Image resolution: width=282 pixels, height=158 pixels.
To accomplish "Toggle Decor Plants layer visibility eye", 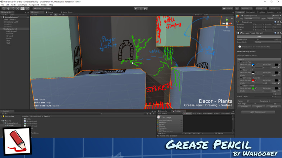I will click(x=241, y=86).
